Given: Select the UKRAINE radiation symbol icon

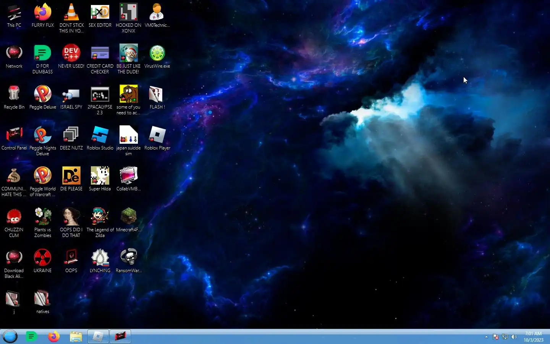Looking at the screenshot, I should click(43, 261).
